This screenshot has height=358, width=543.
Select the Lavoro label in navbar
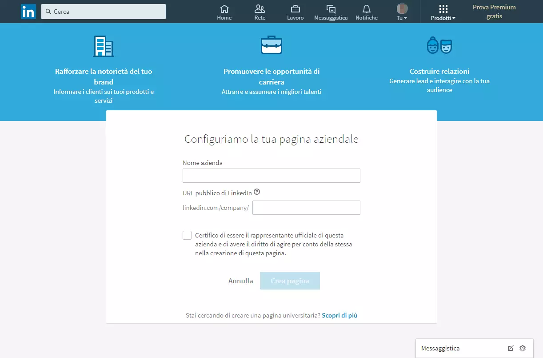[x=295, y=18]
